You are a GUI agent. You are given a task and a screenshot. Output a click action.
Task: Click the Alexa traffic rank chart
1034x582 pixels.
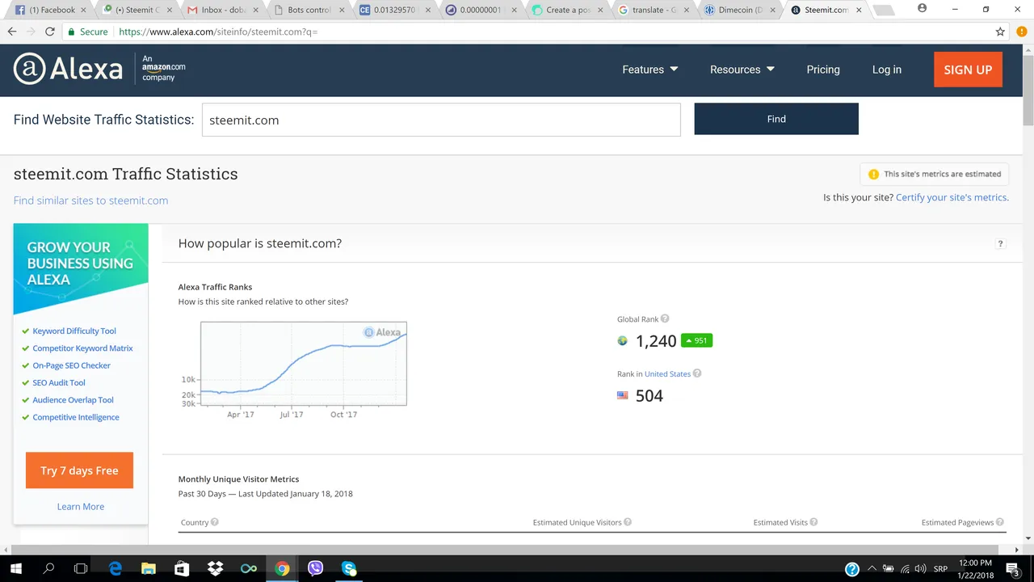[304, 364]
